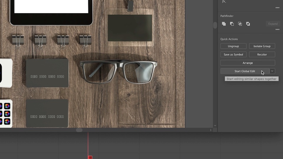Click Start Global Edit button
Screen dimensions: 283x159
pyautogui.click(x=245, y=71)
